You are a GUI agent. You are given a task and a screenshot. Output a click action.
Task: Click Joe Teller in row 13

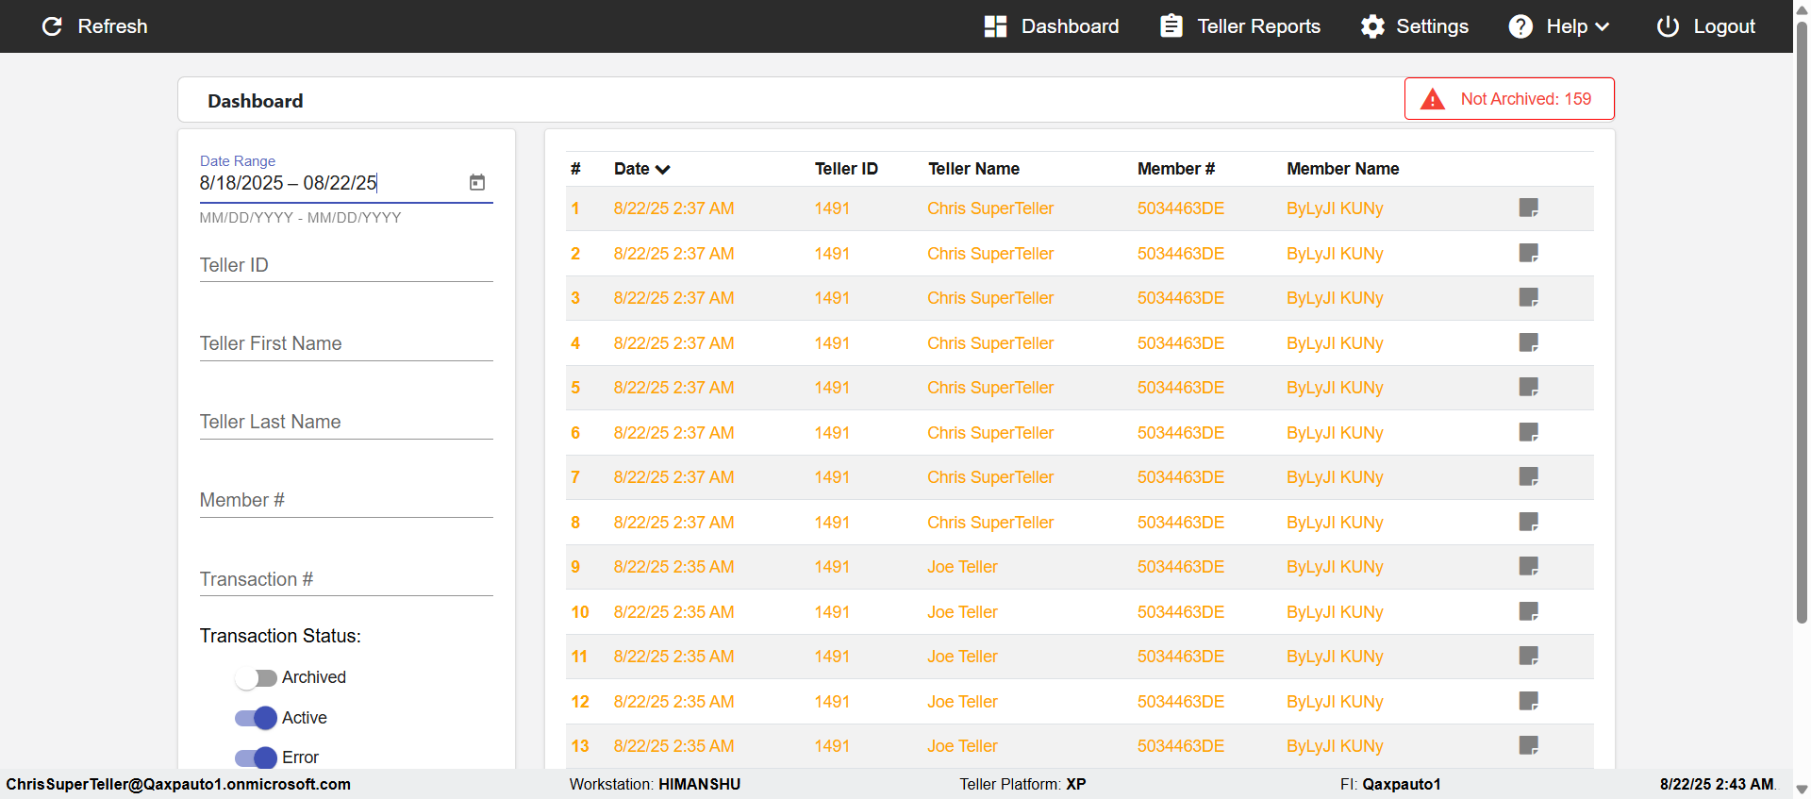tap(962, 746)
